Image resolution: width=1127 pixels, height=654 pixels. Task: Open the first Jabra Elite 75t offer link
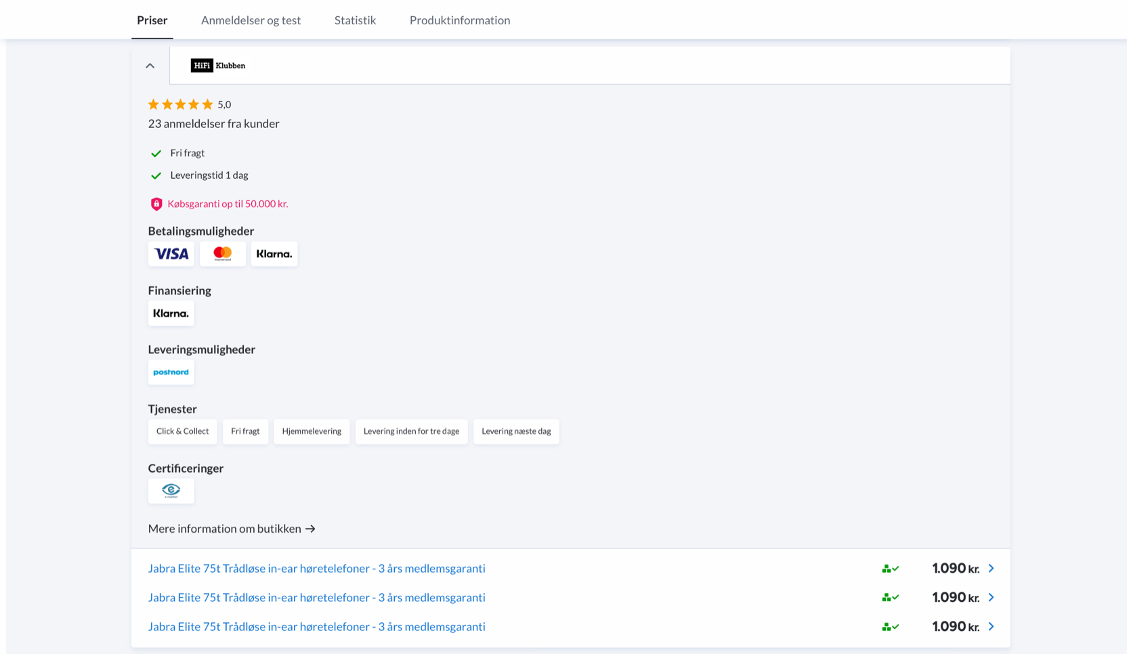[316, 569]
